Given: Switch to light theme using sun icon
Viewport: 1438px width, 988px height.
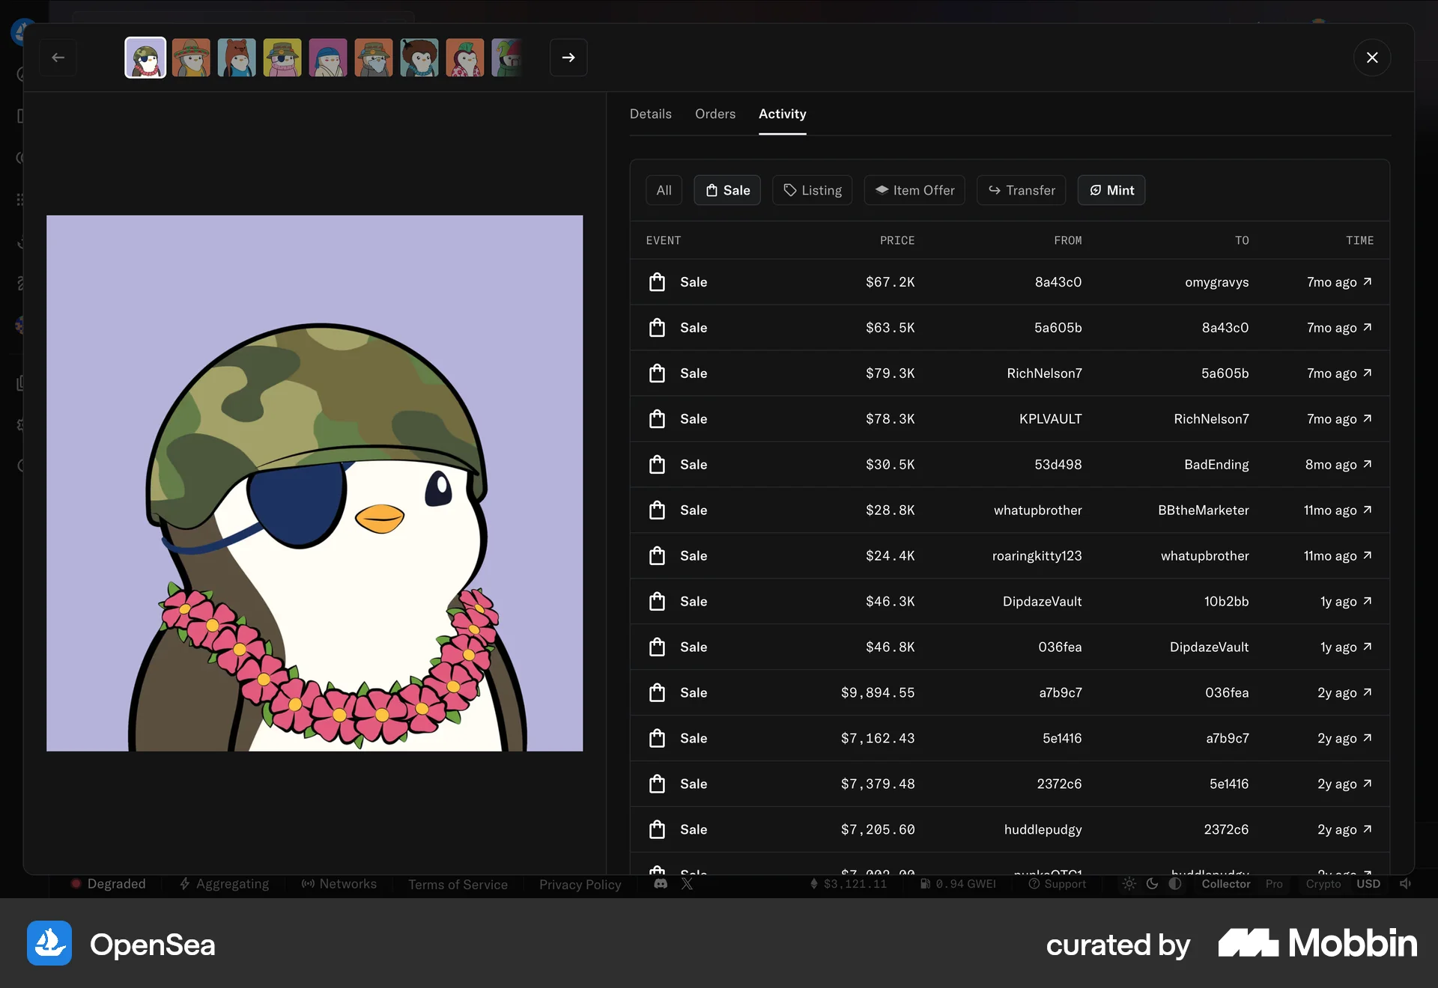Looking at the screenshot, I should click(1129, 884).
